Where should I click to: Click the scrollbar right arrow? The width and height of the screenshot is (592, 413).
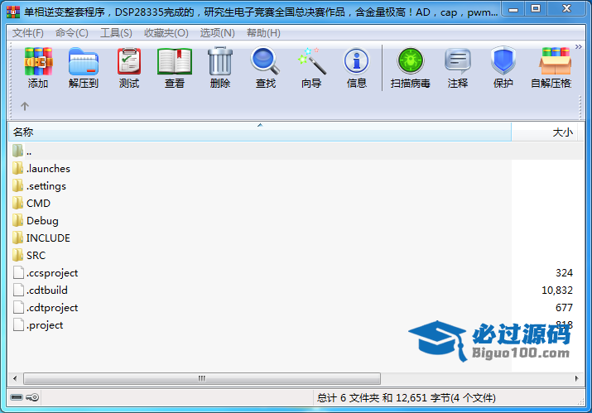(x=576, y=378)
